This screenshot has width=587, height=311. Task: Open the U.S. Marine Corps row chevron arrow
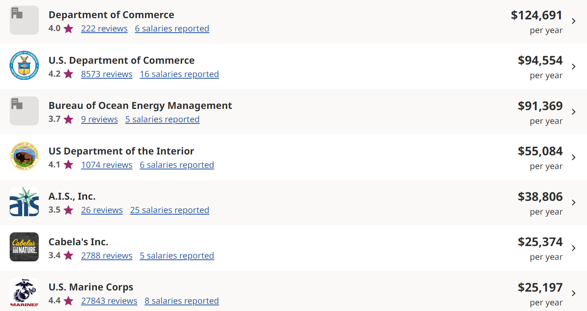pos(574,293)
